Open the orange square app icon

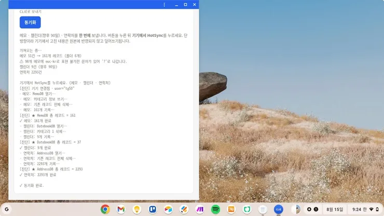click(231, 209)
